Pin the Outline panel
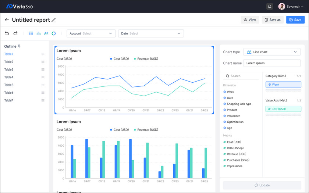Image resolution: width=309 pixels, height=193 pixels. pyautogui.click(x=19, y=46)
